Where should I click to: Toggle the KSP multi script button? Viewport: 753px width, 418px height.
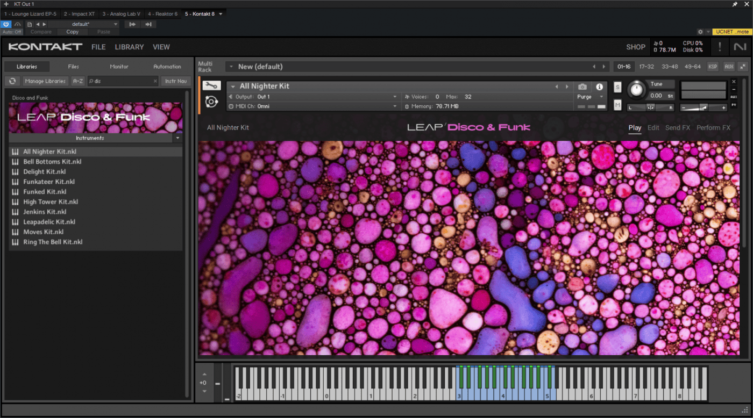pyautogui.click(x=713, y=67)
